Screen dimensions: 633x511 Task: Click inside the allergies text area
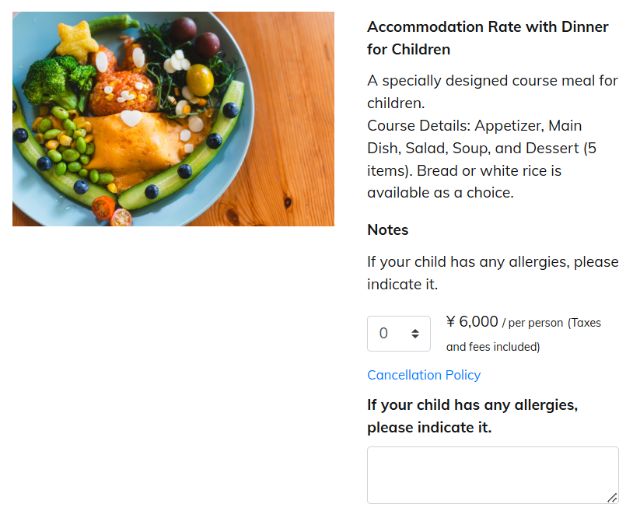492,475
